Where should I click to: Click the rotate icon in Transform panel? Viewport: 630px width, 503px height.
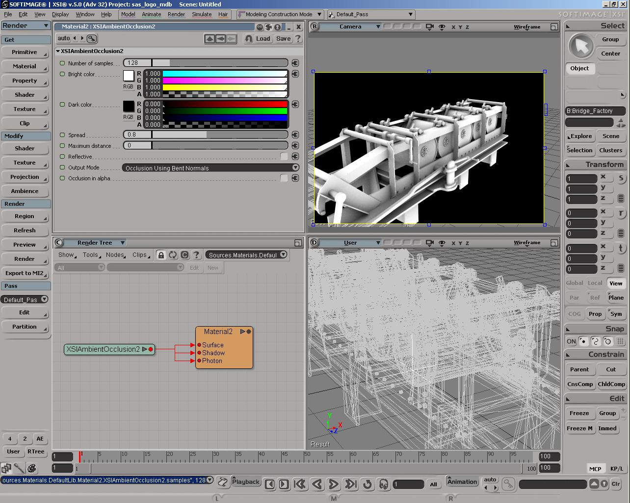621,213
